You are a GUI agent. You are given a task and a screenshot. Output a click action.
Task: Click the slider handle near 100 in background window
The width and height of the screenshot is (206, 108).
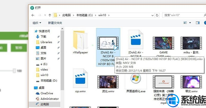tap(14, 71)
